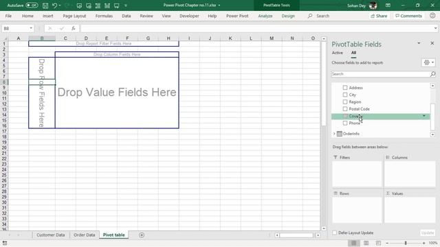Switch to Page Layout view icon
The height and width of the screenshot is (247, 440).
click(x=366, y=243)
